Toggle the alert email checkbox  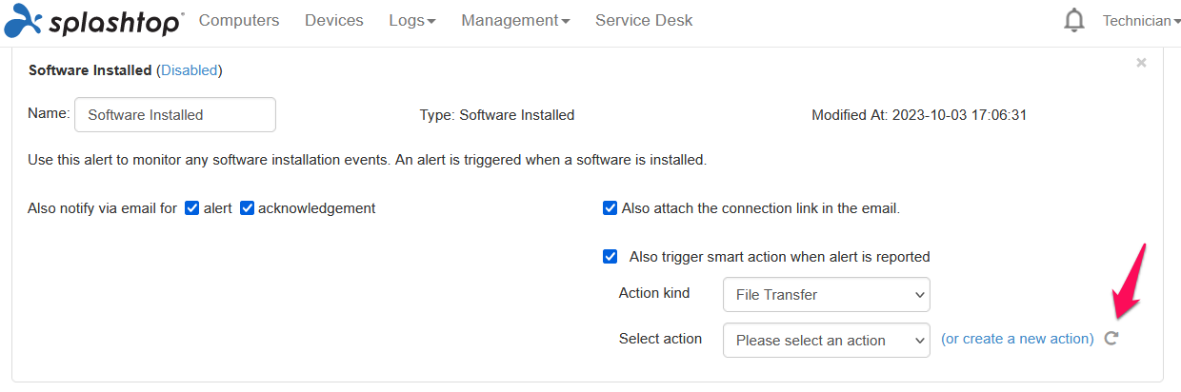[x=191, y=208]
